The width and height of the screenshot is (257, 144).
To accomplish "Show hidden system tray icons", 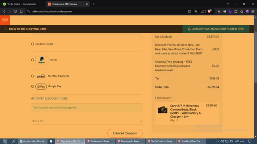I will point(218,141).
